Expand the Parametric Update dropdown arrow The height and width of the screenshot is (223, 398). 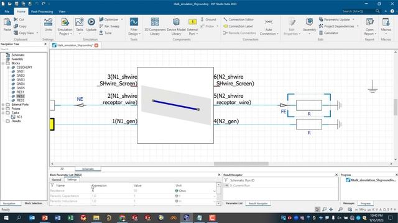click(353, 19)
